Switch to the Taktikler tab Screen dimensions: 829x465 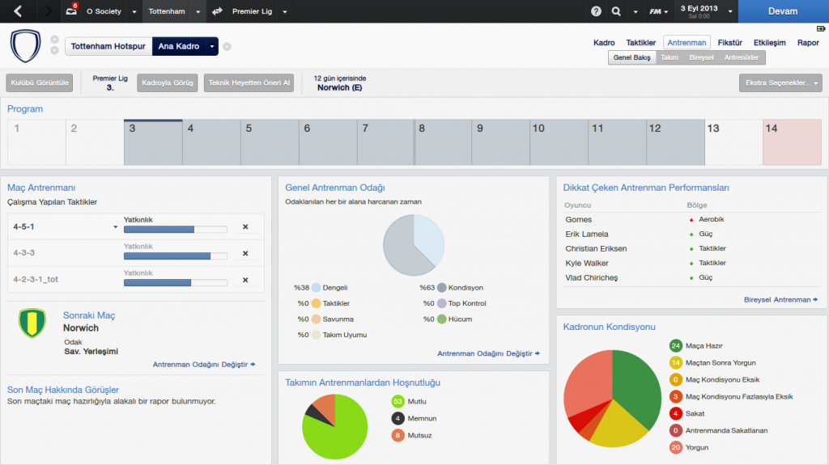[x=640, y=42]
